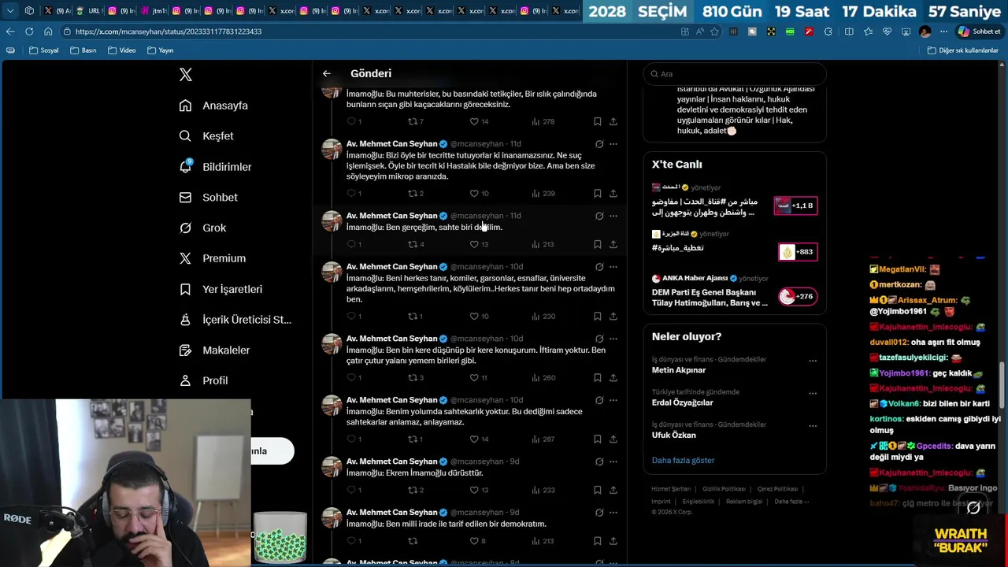Open Keşfet in sidebar
1008x567 pixels.
point(207,136)
